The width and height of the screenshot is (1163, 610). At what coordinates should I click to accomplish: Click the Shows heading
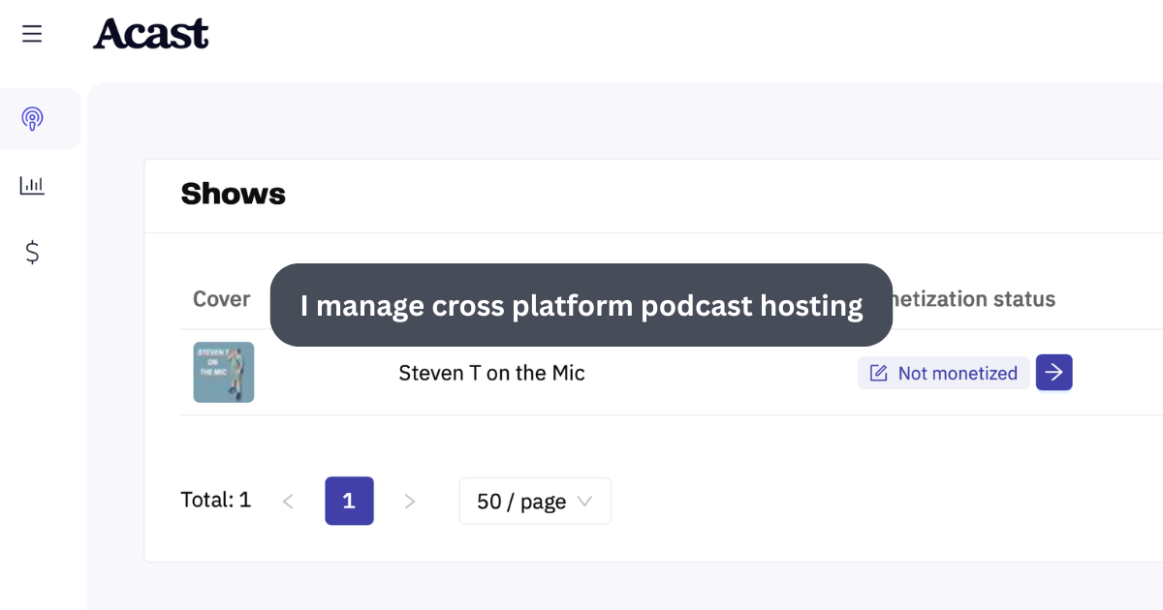(234, 194)
